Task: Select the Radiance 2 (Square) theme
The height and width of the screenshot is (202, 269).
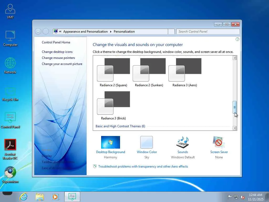Action: pos(113,73)
